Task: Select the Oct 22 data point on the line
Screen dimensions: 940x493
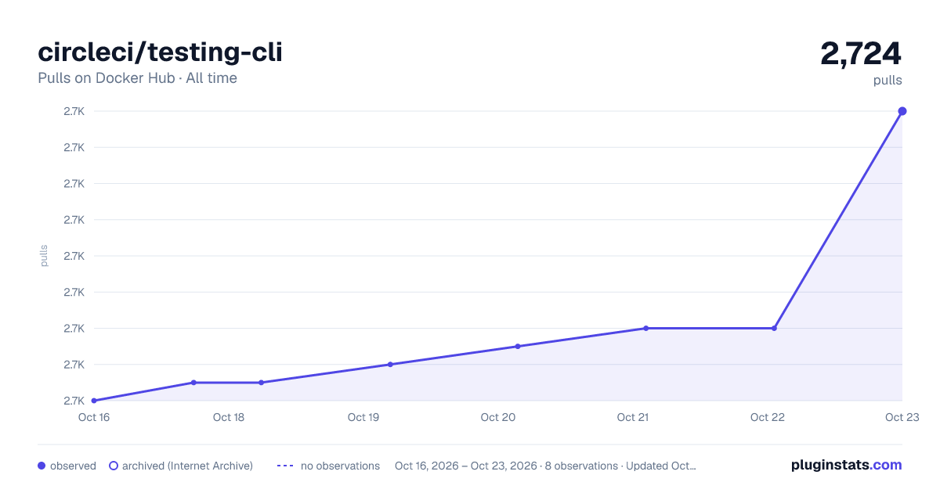Action: point(774,328)
